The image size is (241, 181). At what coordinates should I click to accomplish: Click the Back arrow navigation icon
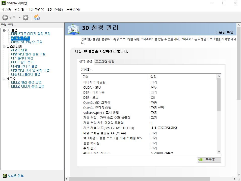click(5, 17)
